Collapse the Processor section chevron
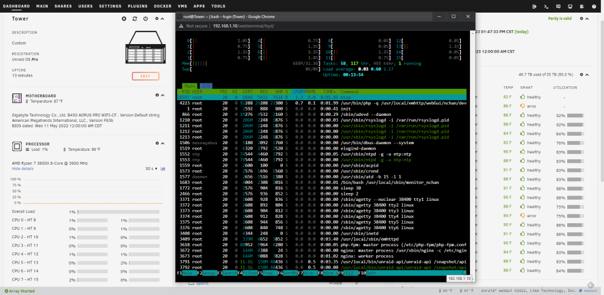This screenshot has height=295, width=604. click(162, 143)
